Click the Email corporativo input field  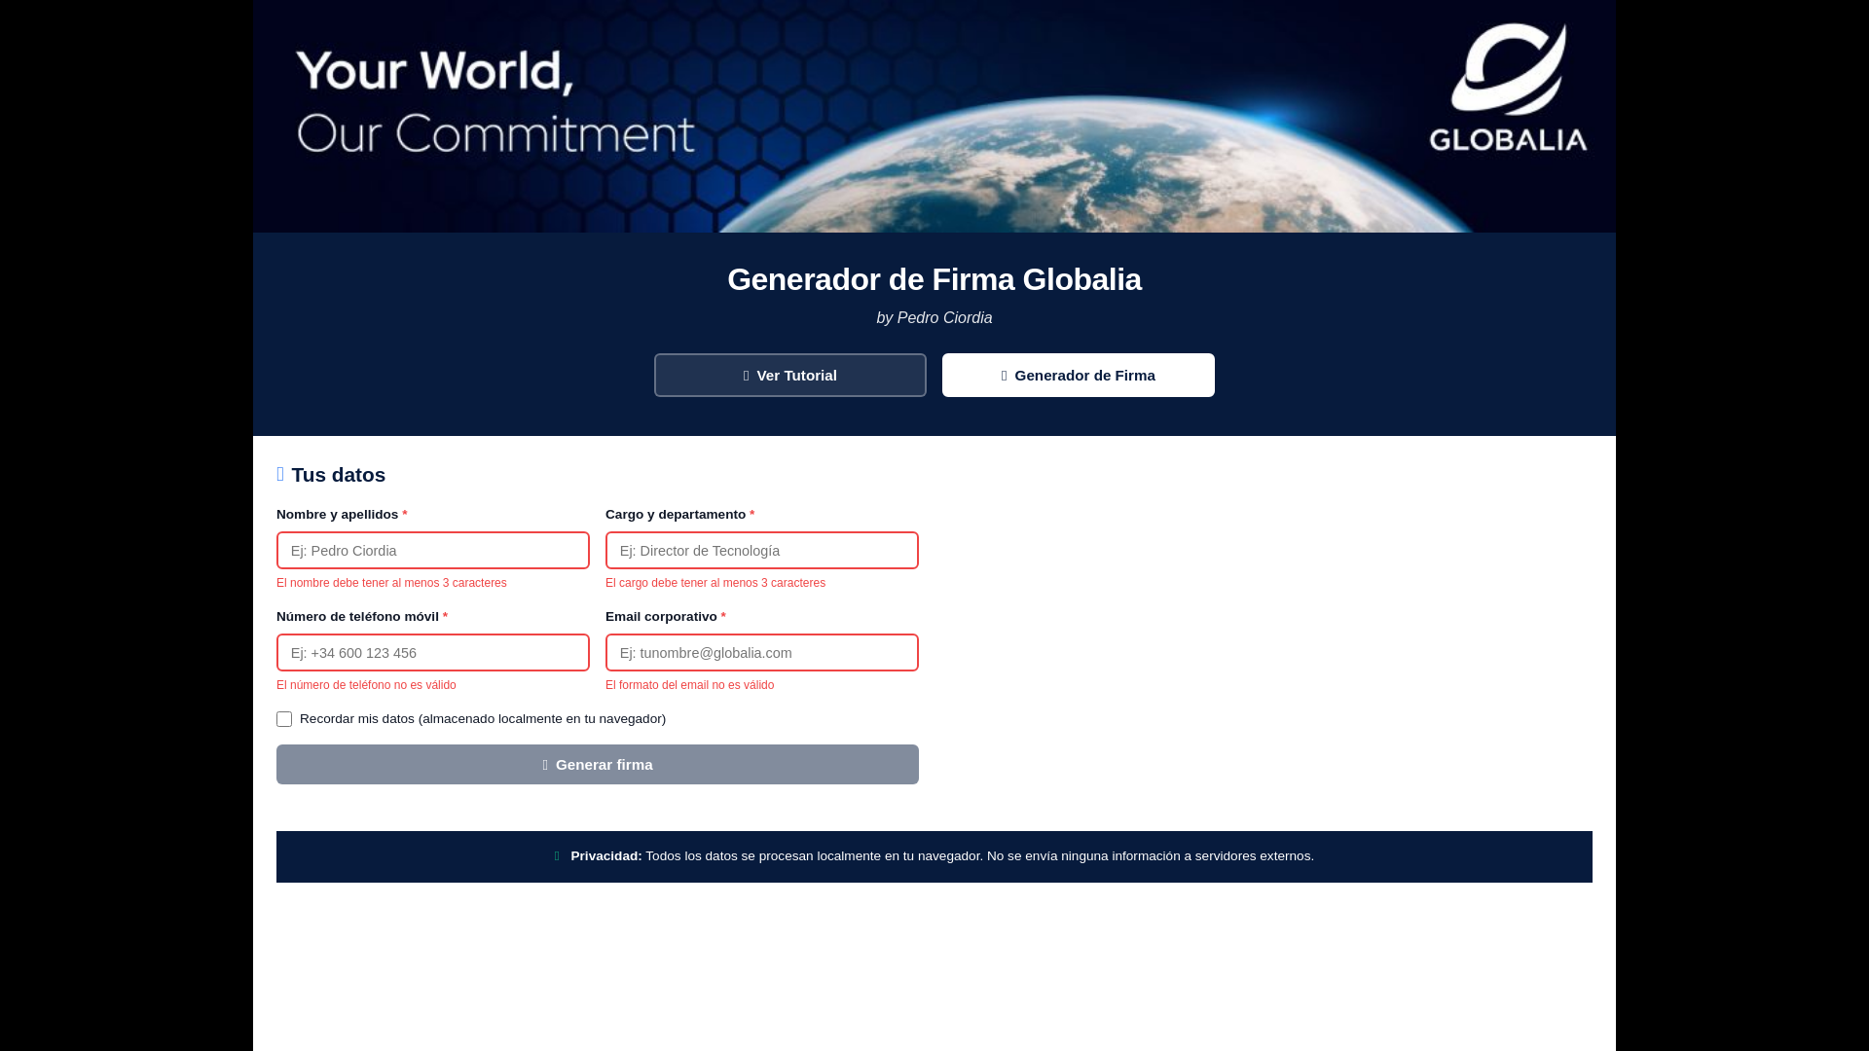[761, 653]
